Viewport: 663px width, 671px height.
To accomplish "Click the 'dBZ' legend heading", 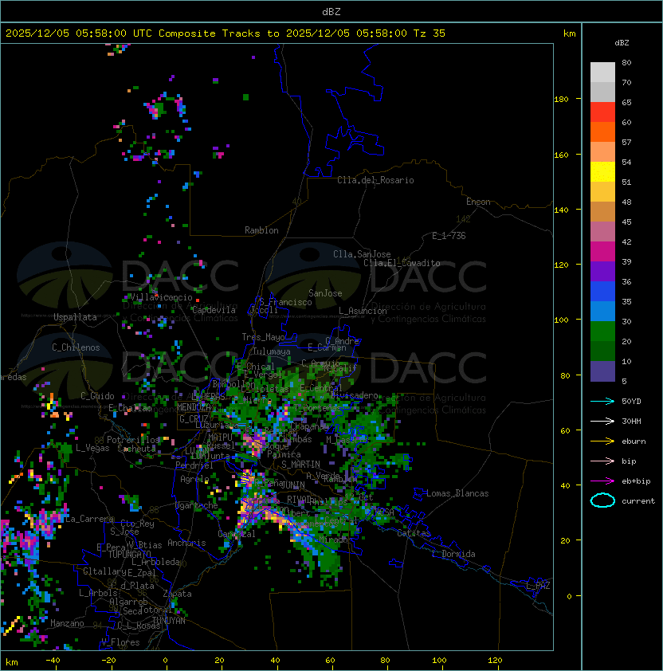I will 622,43.
